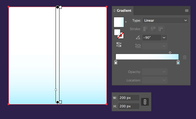The image size is (196, 119).
Task: Toggle constrain width and height proportions
Action: click(145, 102)
